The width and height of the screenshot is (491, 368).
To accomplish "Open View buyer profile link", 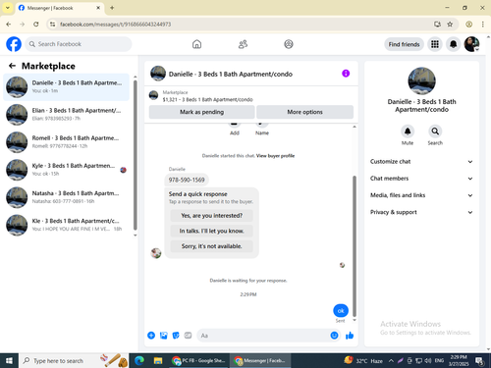I will [275, 156].
